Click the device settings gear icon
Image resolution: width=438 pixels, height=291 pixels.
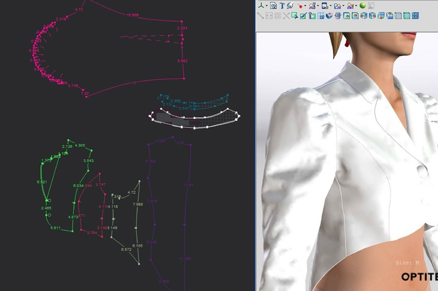tap(325, 6)
